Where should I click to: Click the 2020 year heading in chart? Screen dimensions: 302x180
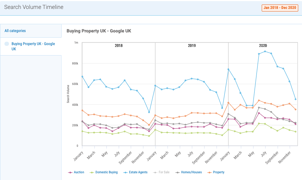[263, 46]
